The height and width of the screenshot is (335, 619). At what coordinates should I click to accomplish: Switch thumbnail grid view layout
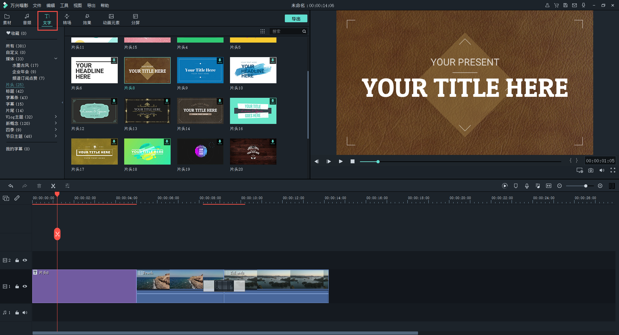[x=263, y=31]
